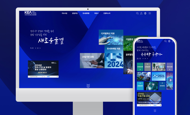The width and height of the screenshot is (190, 115).
Task: Open 한국전자전 tile on phone
Action: tap(162, 86)
